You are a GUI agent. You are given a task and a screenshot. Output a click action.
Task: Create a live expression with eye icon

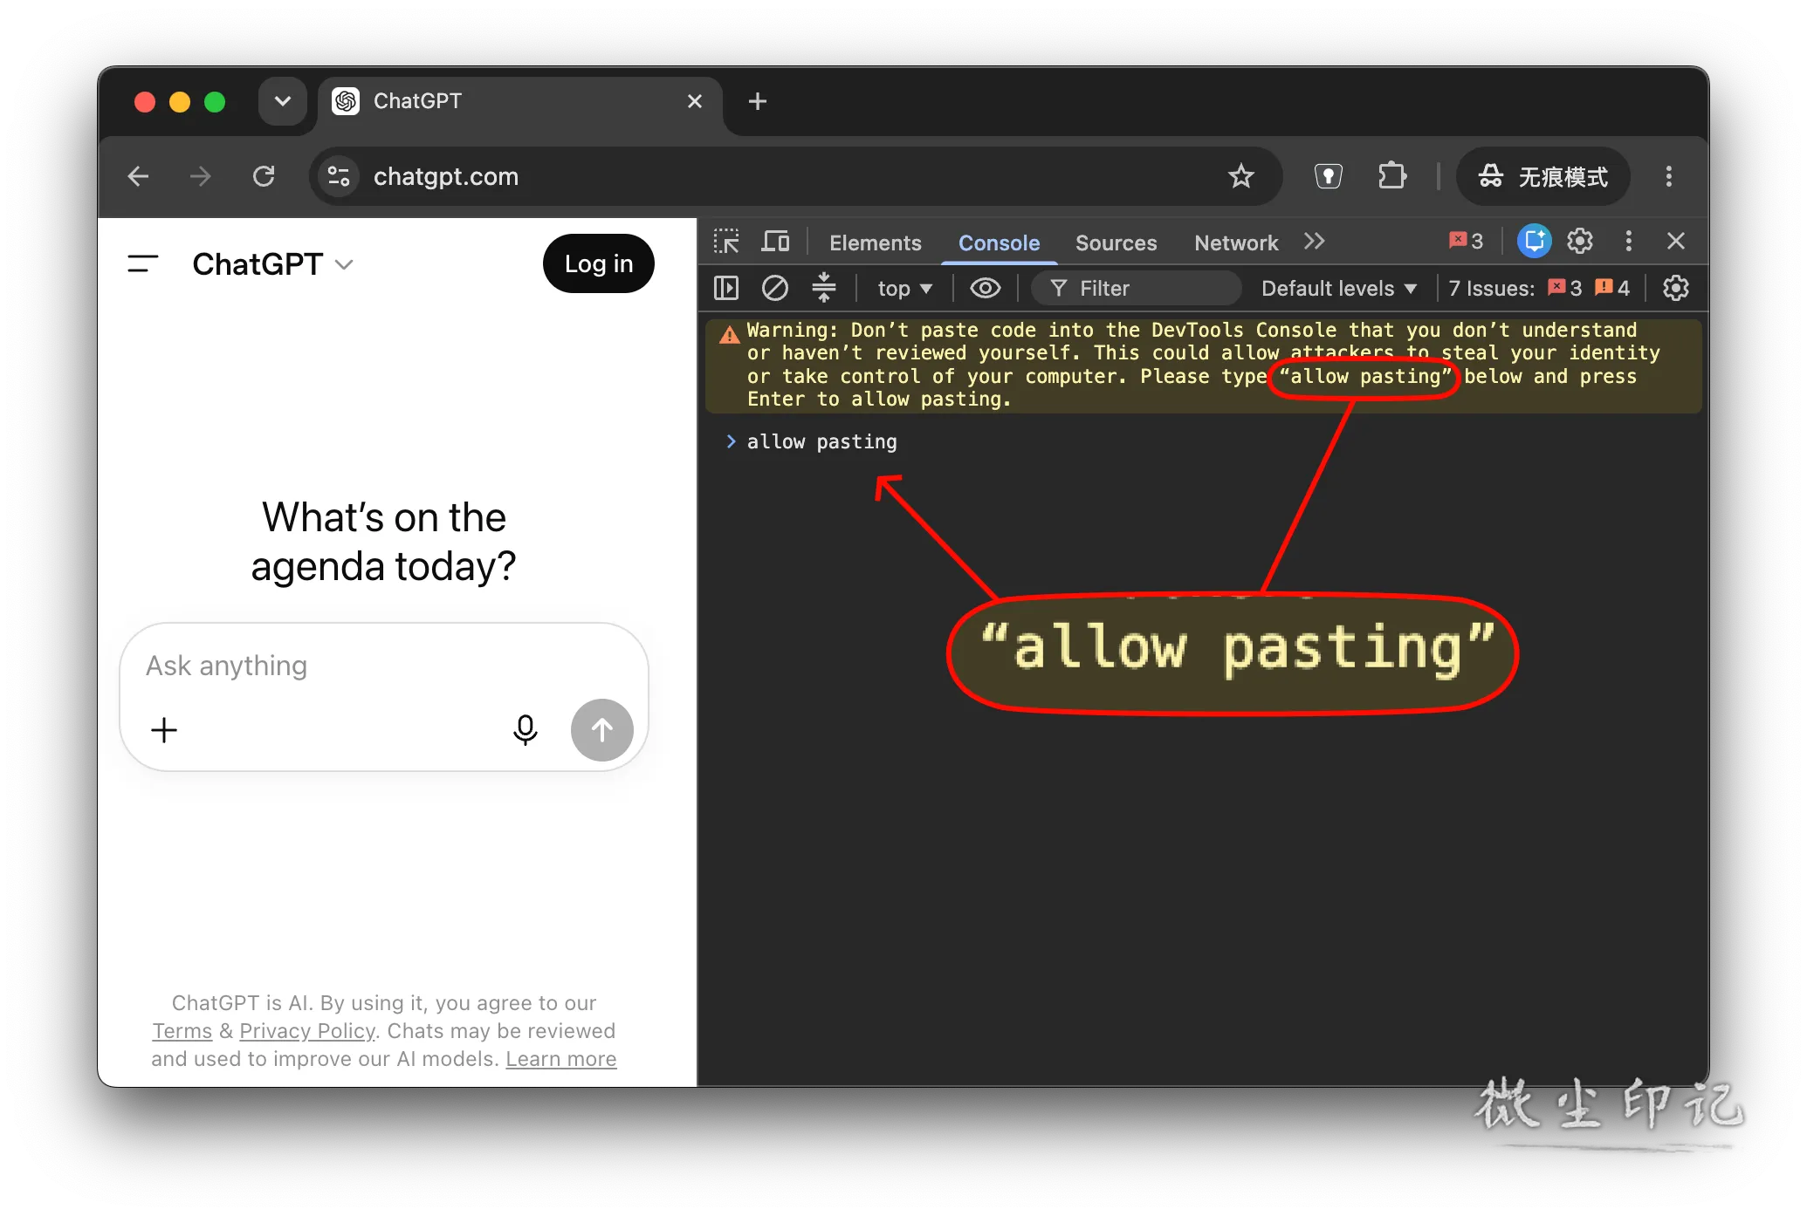click(x=986, y=288)
